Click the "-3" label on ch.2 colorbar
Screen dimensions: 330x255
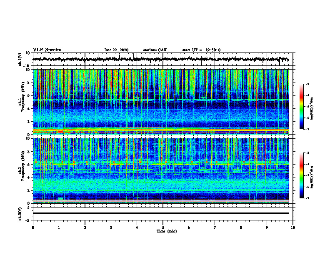[307, 153]
